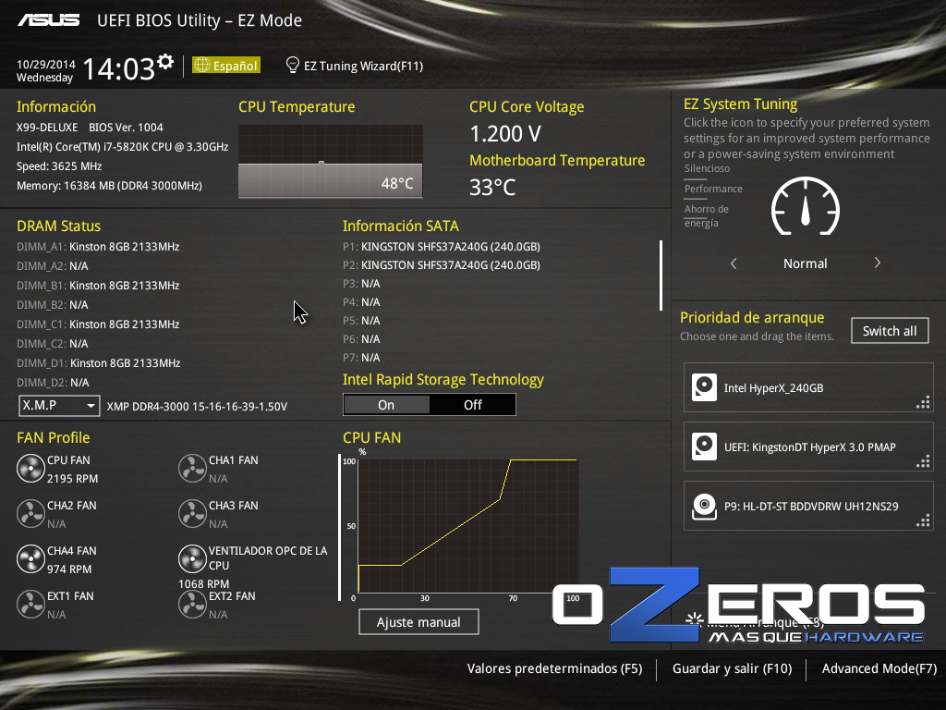Viewport: 946px width, 710px height.
Task: Turn Intel Rapid Storage Technology On
Action: (386, 405)
